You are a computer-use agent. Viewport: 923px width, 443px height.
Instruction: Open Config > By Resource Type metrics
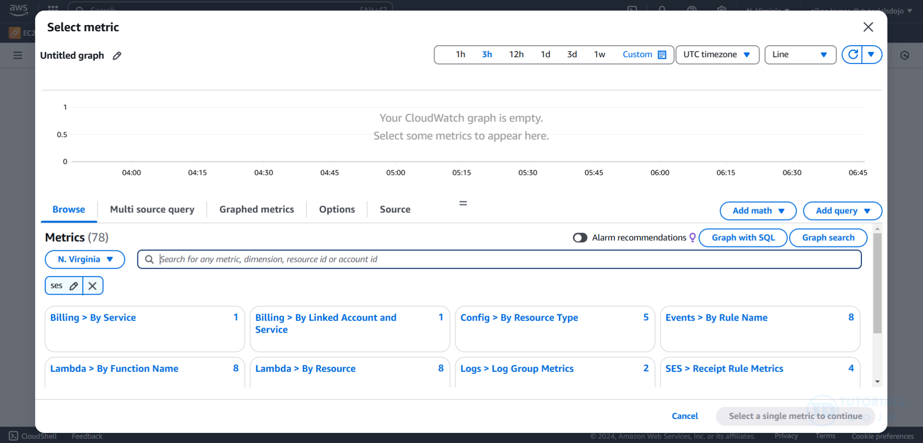pos(519,318)
